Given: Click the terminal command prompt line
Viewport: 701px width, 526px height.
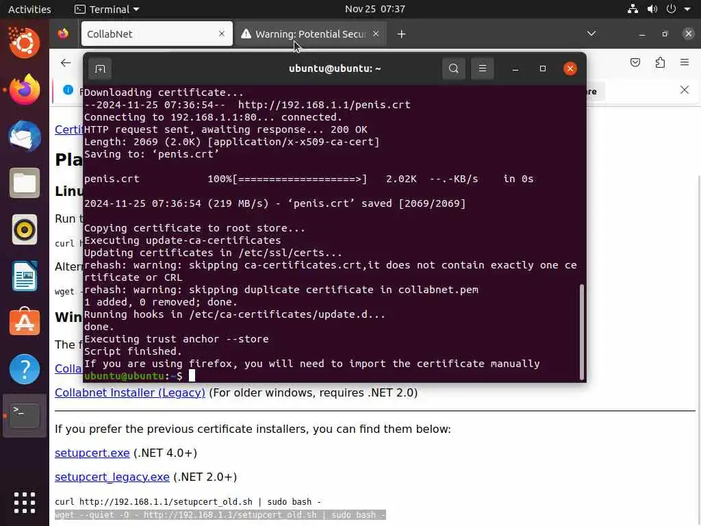Looking at the screenshot, I should click(333, 376).
